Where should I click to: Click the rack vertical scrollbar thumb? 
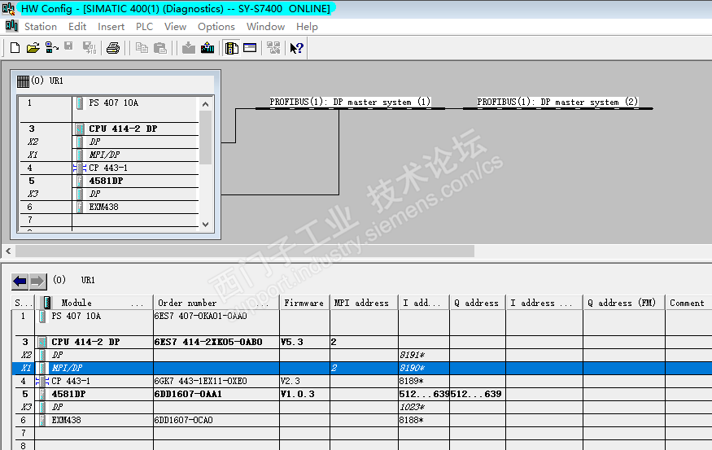coord(205,138)
